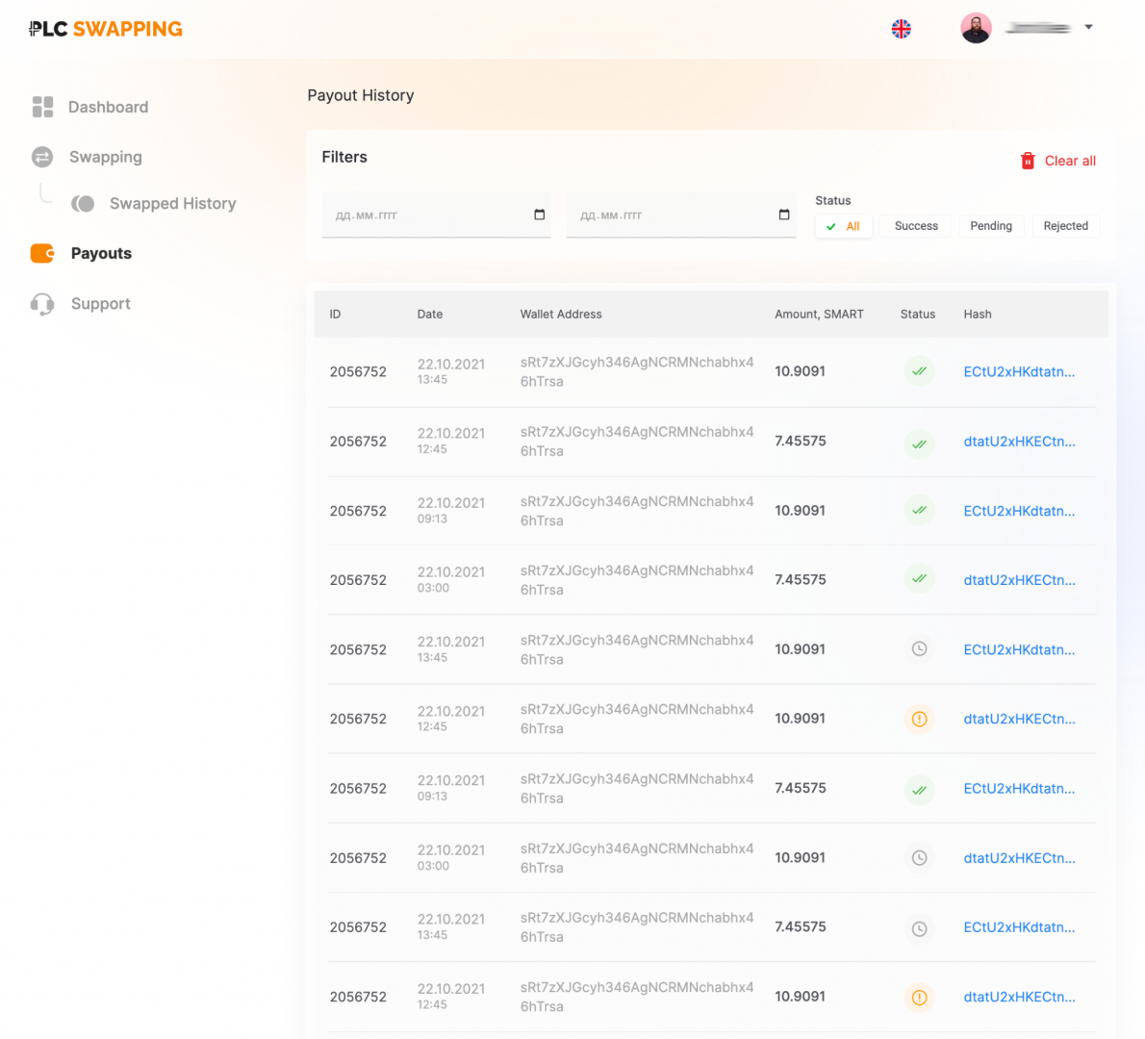Click the first row's green success checkmark icon

(919, 371)
